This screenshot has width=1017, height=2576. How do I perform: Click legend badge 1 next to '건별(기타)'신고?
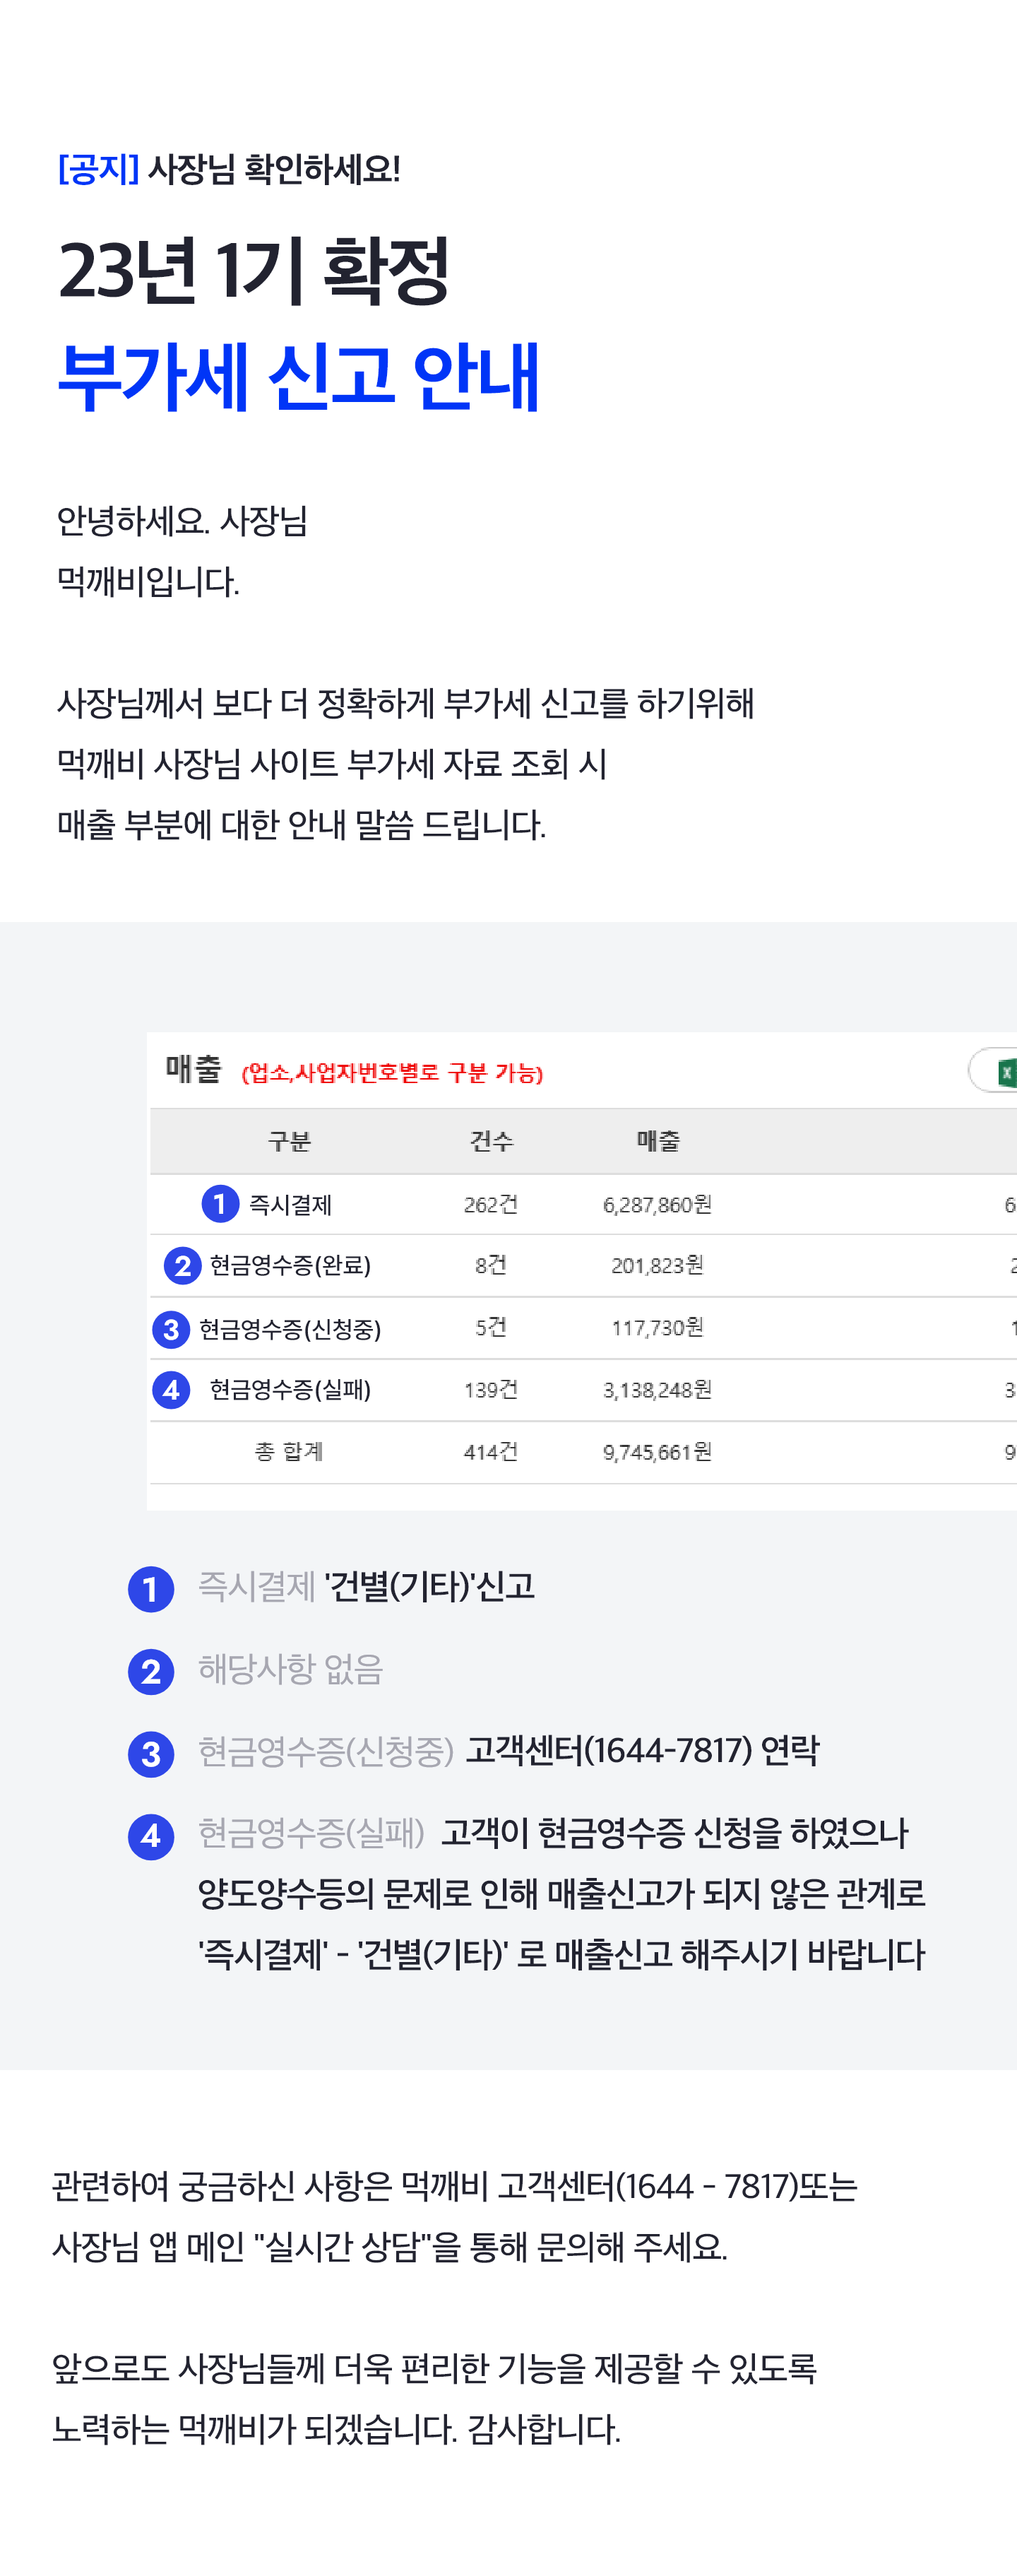151,1589
